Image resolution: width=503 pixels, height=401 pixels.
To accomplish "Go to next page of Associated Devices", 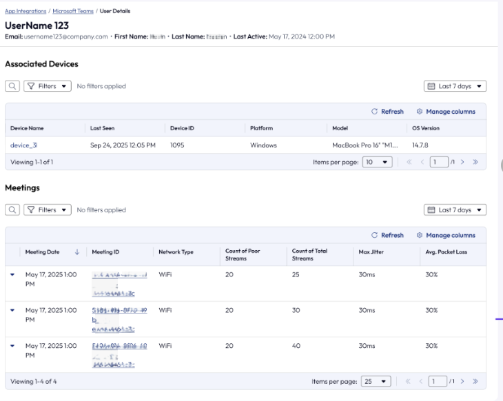I will click(462, 162).
